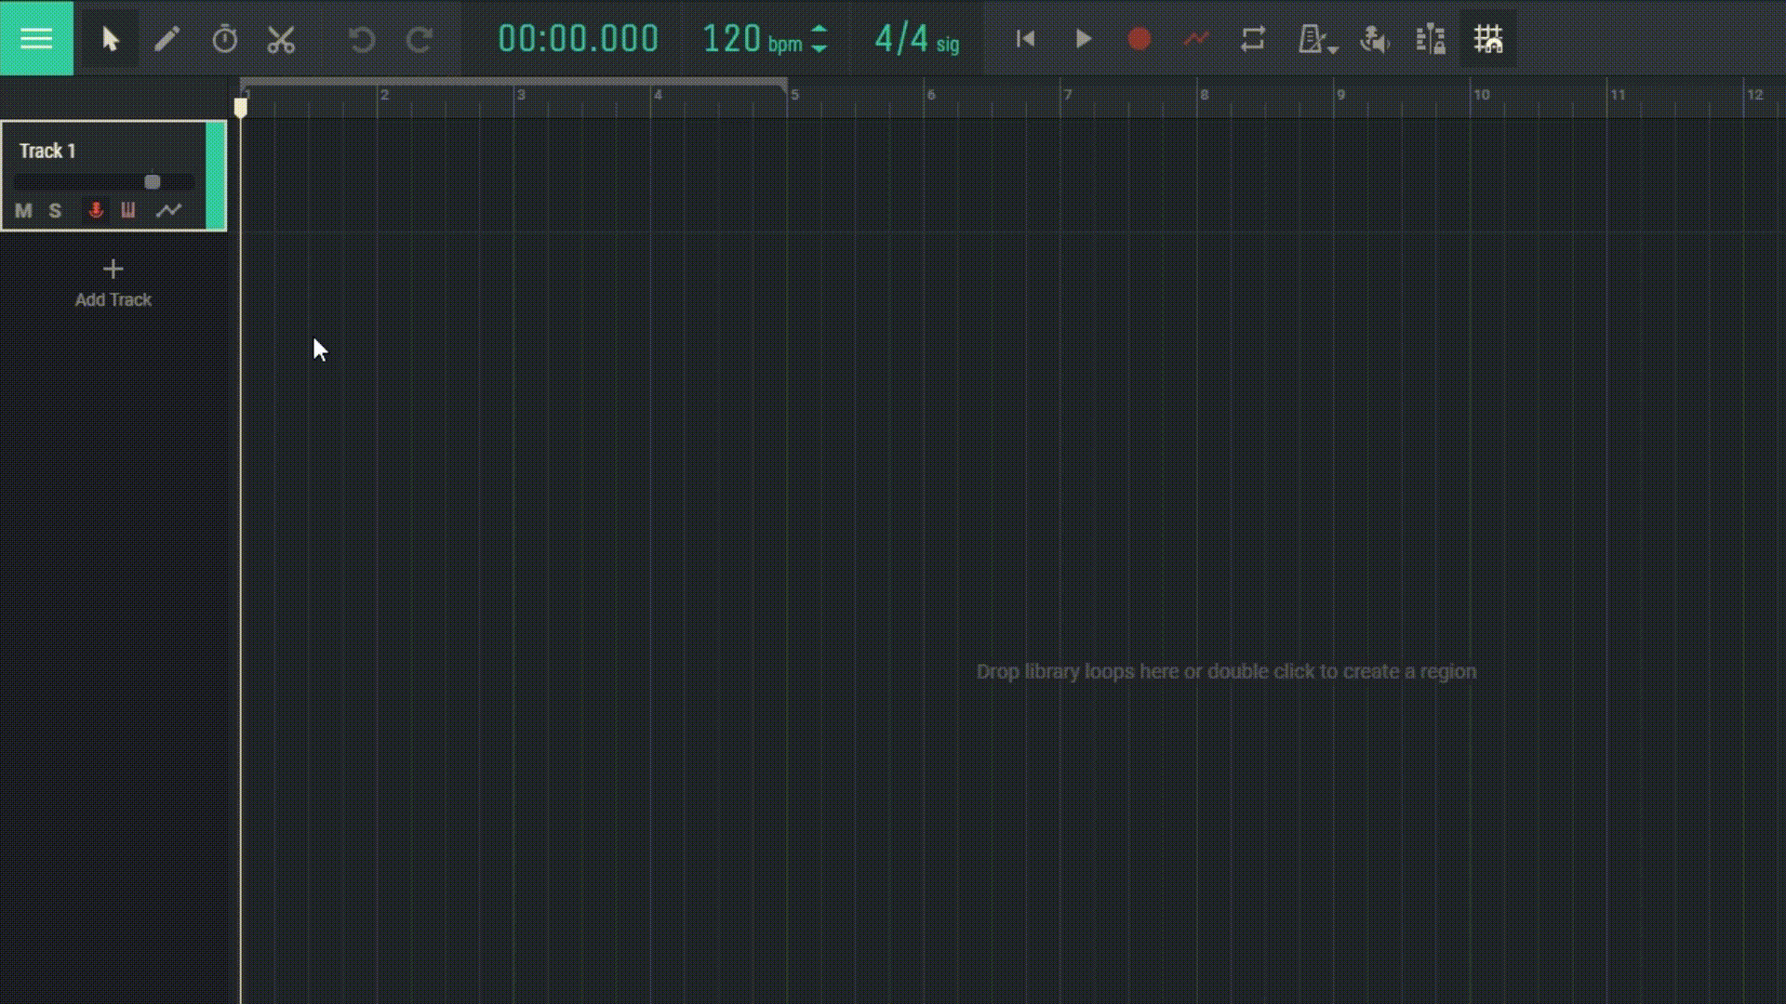Click Add Track
This screenshot has width=1786, height=1004.
(113, 279)
